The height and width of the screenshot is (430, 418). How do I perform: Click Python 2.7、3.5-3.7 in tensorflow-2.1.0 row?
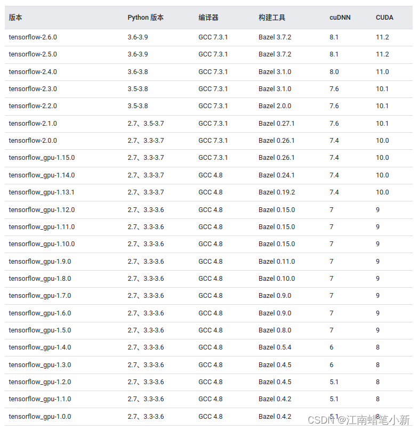[x=146, y=124]
